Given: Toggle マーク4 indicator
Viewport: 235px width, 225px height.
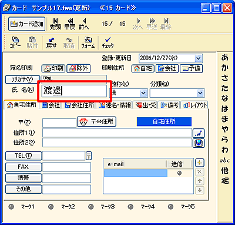Looking at the screenshot, I should point(130,207).
